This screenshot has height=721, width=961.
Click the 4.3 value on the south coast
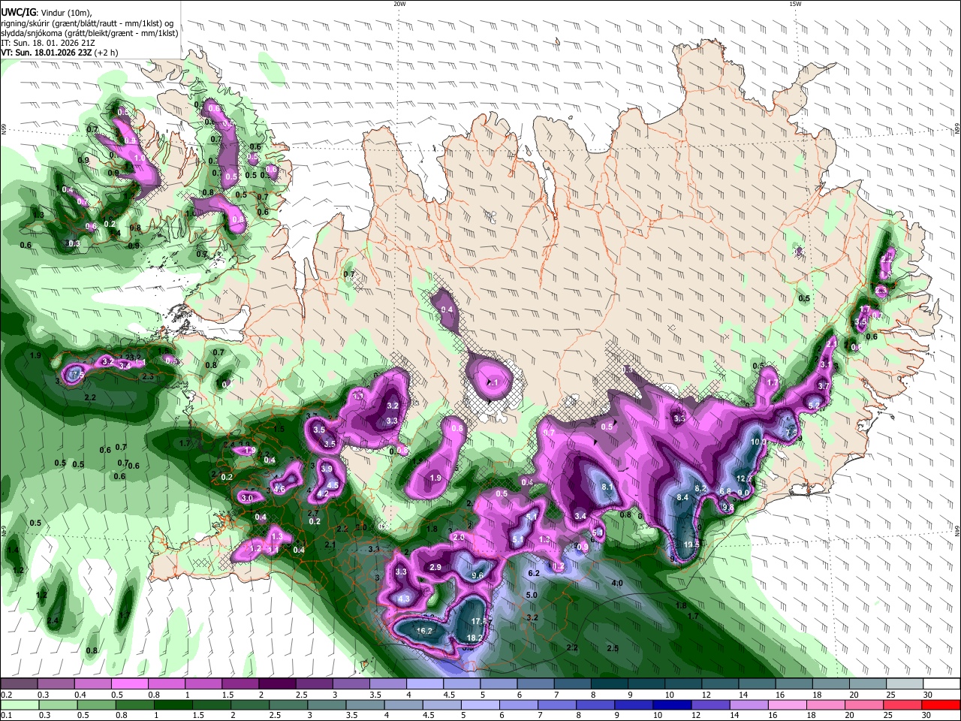[x=405, y=599]
